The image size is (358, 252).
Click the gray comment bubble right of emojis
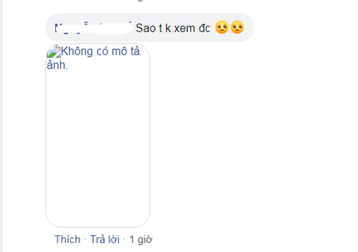click(x=248, y=27)
